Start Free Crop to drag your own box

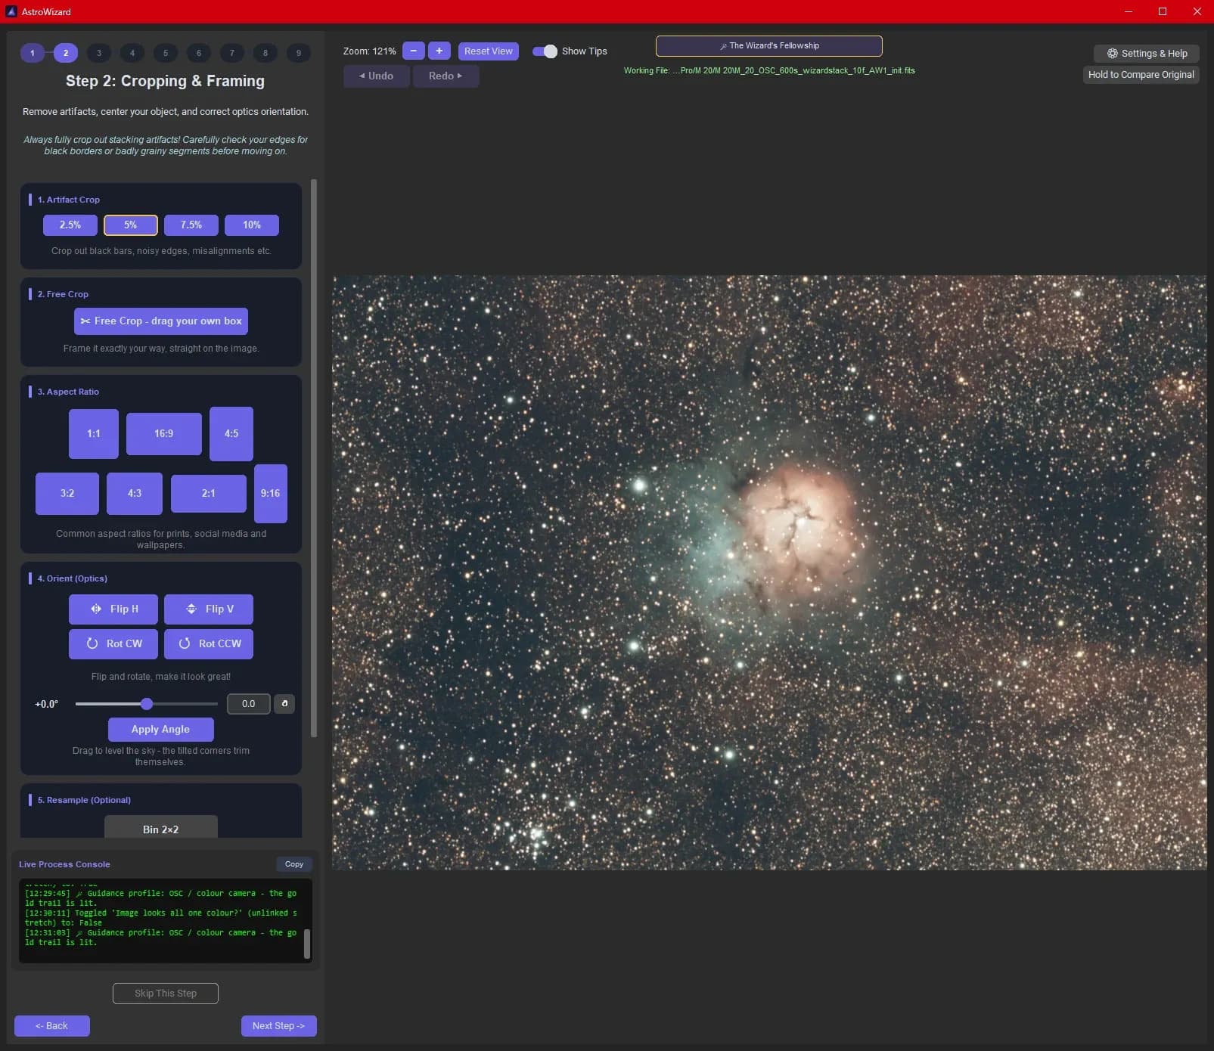coord(161,321)
